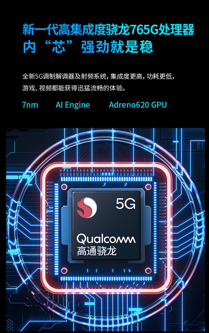Image resolution: width=209 pixels, height=333 pixels.
Task: Click the top-left red ring screw on chip
Action: pos(64,187)
